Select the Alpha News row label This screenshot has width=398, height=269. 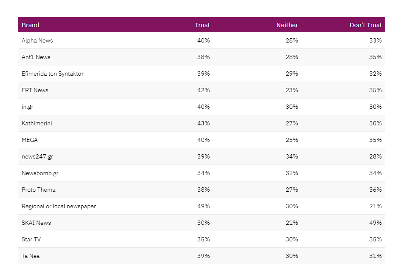37,41
